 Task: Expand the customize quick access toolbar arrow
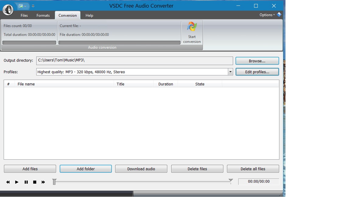click(x=33, y=6)
